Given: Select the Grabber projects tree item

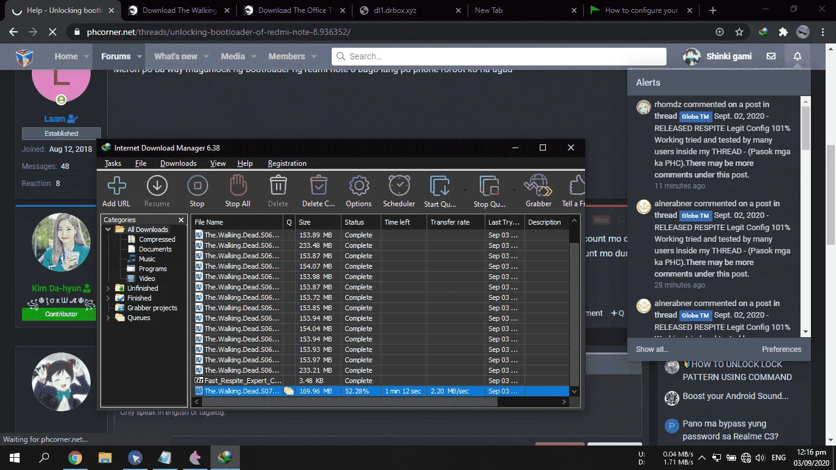Looking at the screenshot, I should (152, 308).
